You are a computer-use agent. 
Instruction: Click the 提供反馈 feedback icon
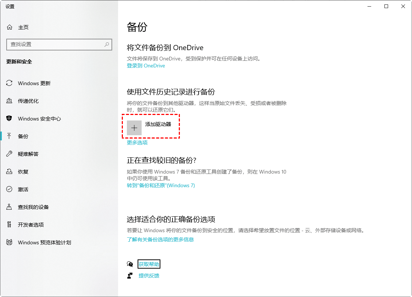point(130,275)
